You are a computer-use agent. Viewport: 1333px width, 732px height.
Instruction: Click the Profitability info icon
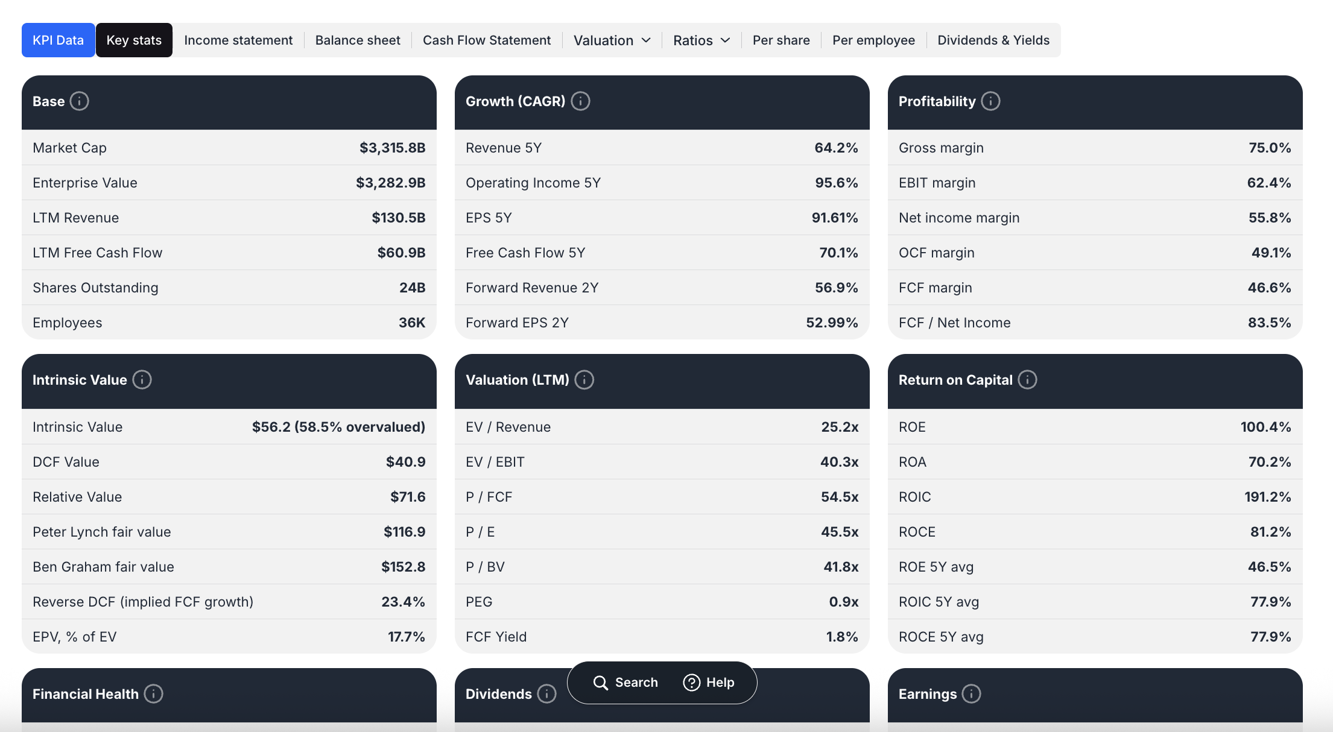(x=990, y=101)
